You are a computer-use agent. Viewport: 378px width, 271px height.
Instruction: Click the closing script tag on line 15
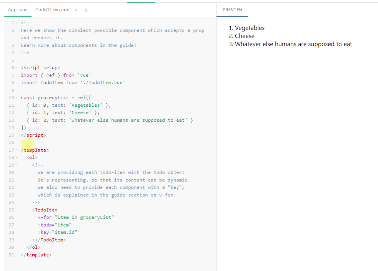point(33,135)
